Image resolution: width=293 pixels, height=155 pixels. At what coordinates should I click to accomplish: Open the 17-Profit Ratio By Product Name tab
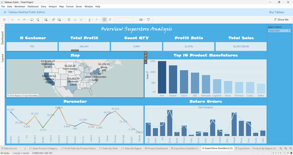click(x=78, y=148)
